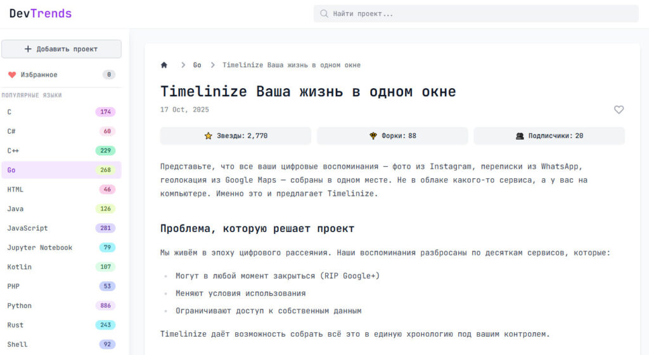Click the plus icon on Добавить проект

[x=28, y=49]
